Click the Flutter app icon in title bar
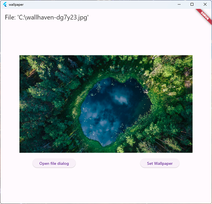This screenshot has width=212, height=204. point(5,4)
